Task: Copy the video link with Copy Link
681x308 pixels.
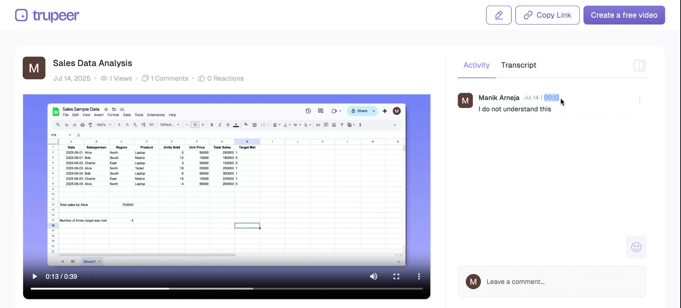Action: (x=547, y=15)
